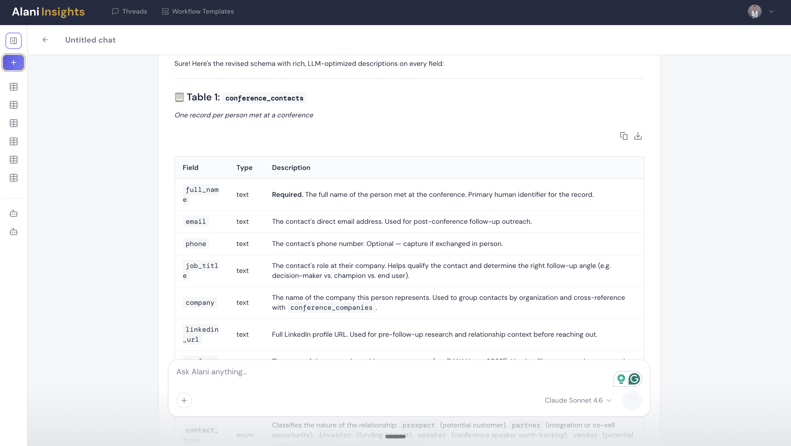The width and height of the screenshot is (791, 446).
Task: Expand the account menu chevron
Action: pos(771,12)
